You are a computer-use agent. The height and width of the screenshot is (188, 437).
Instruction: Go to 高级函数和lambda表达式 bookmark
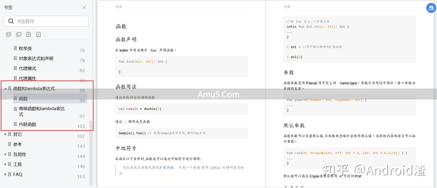(x=42, y=112)
